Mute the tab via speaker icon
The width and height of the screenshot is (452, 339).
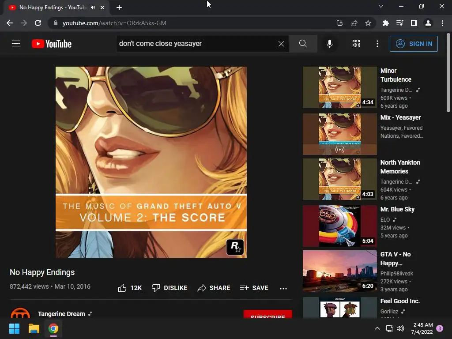[x=93, y=8]
